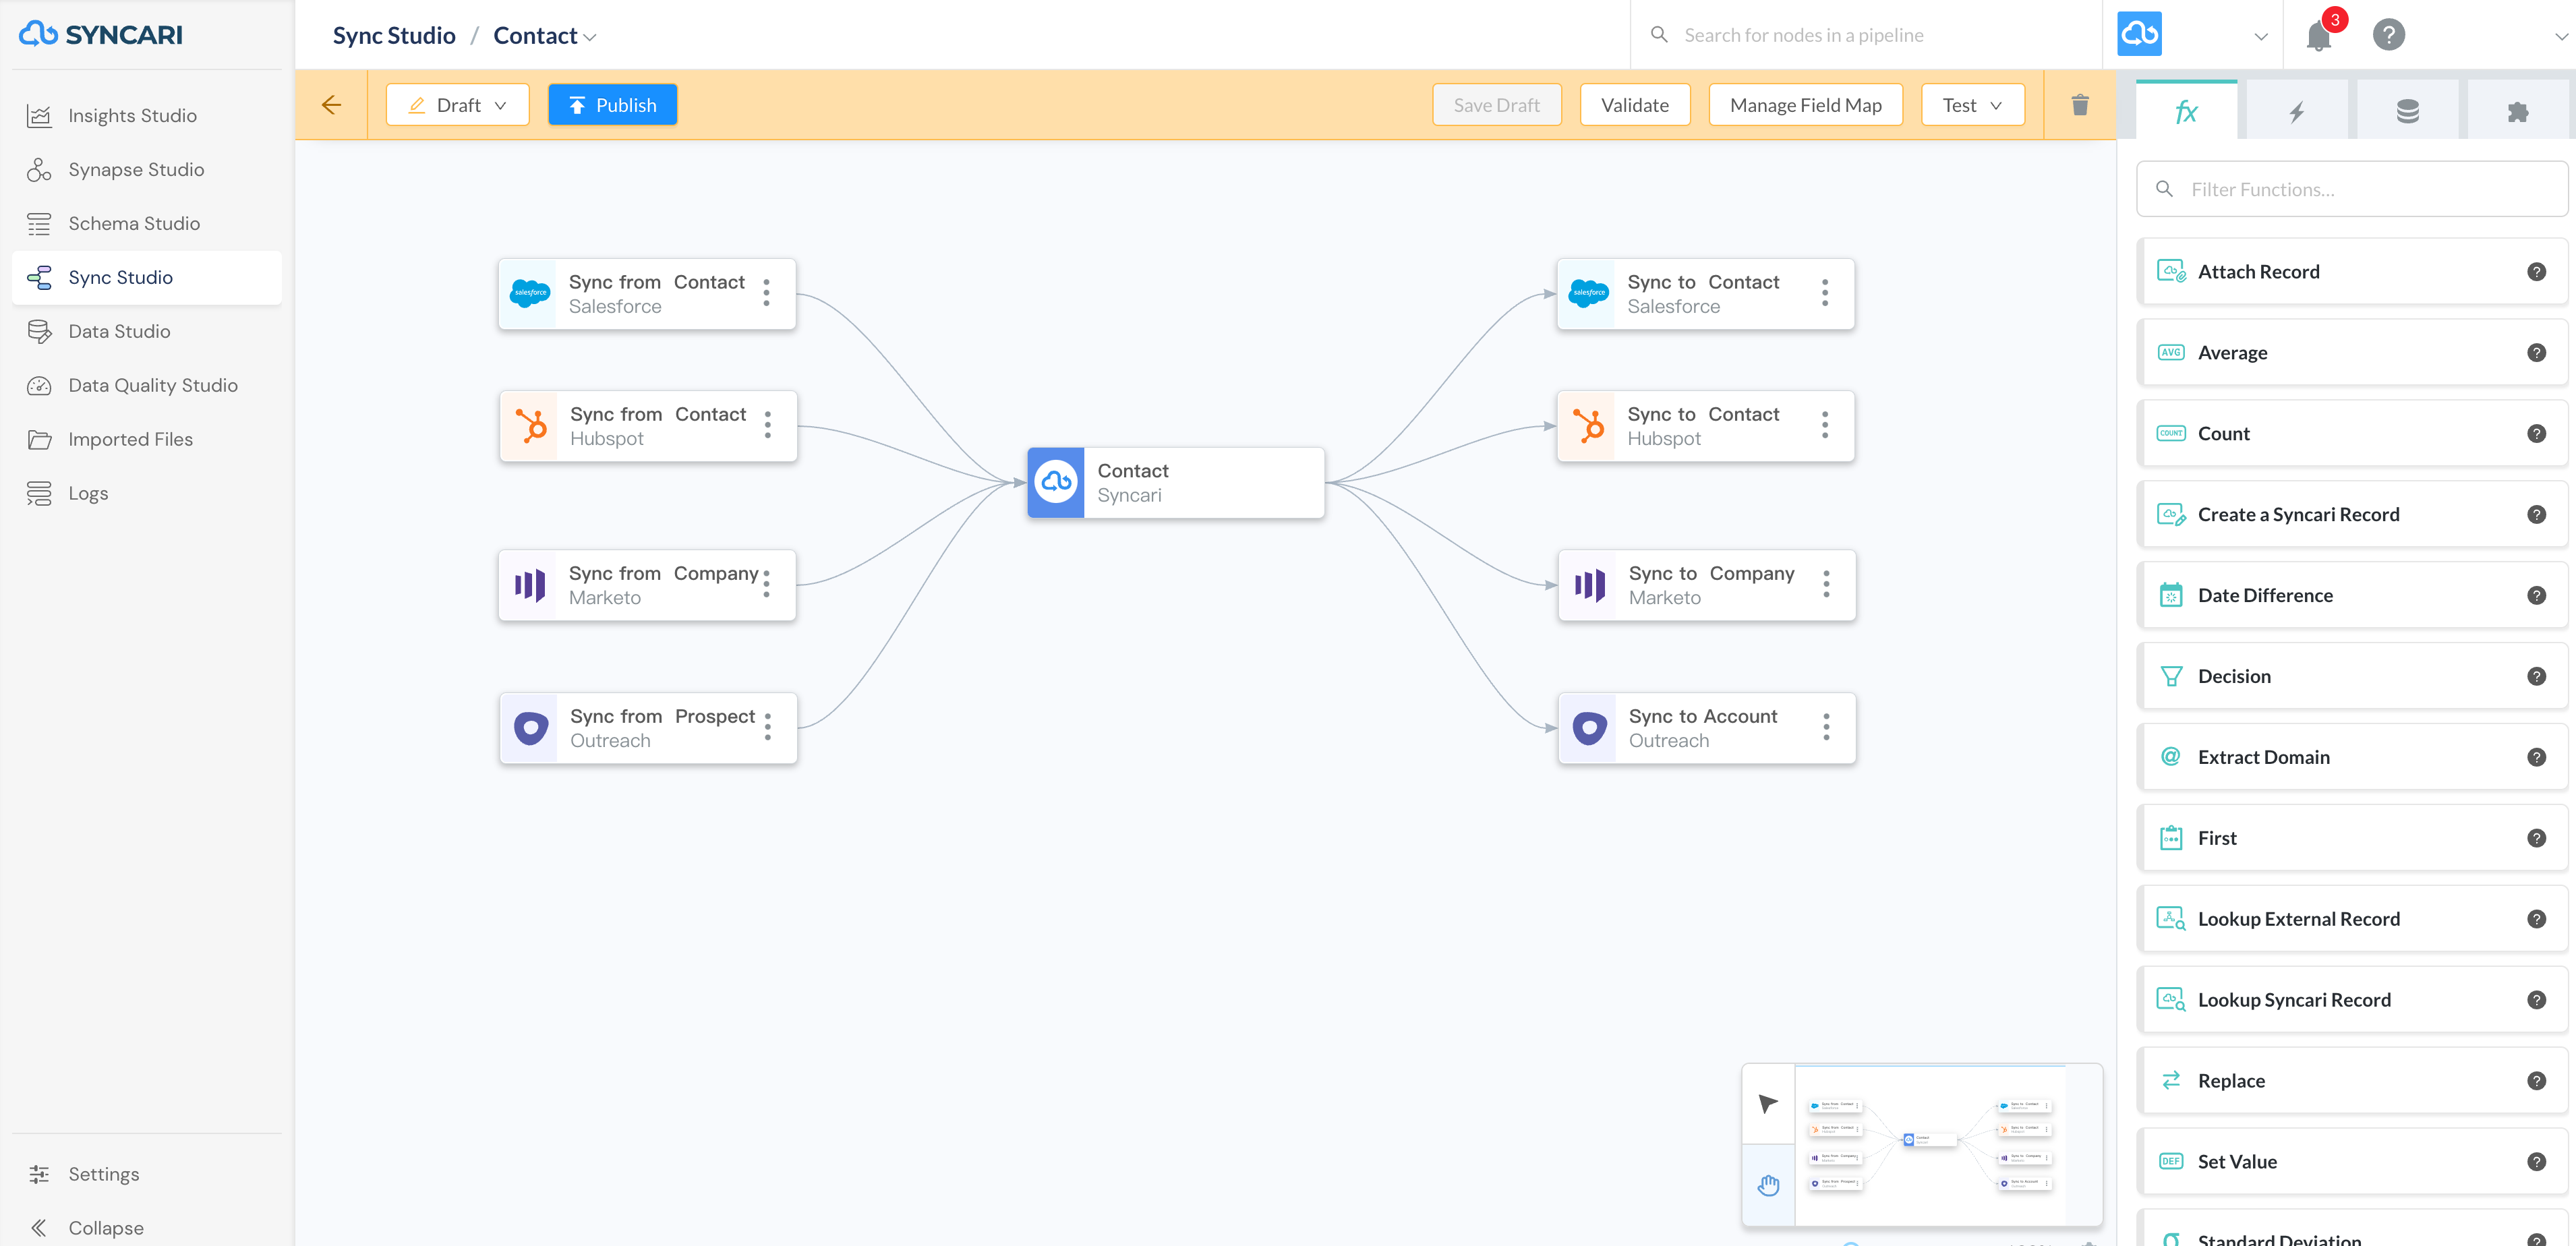Click the First function icon
Image resolution: width=2576 pixels, height=1246 pixels.
point(2171,838)
